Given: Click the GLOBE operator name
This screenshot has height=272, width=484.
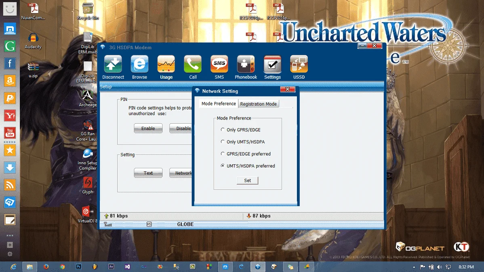Looking at the screenshot, I should (x=185, y=224).
